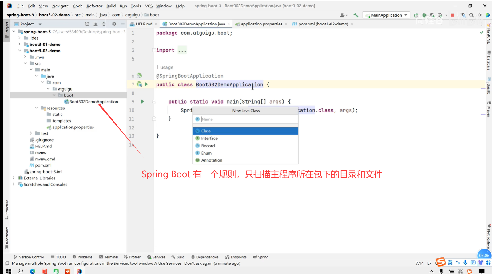492x274 pixels.
Task: Open the Structure tool window
Action: tap(7, 209)
